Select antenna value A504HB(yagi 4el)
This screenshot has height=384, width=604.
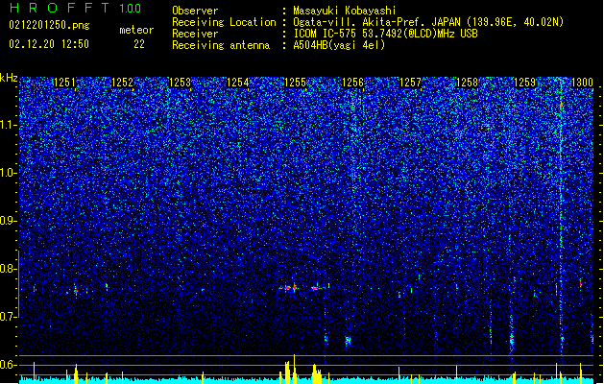(x=339, y=45)
